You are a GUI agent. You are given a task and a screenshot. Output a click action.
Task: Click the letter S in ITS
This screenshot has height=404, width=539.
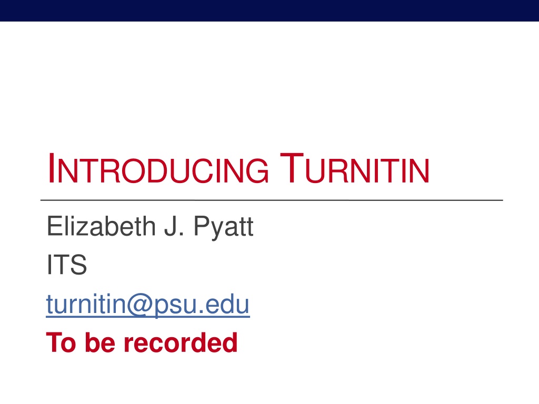79,266
